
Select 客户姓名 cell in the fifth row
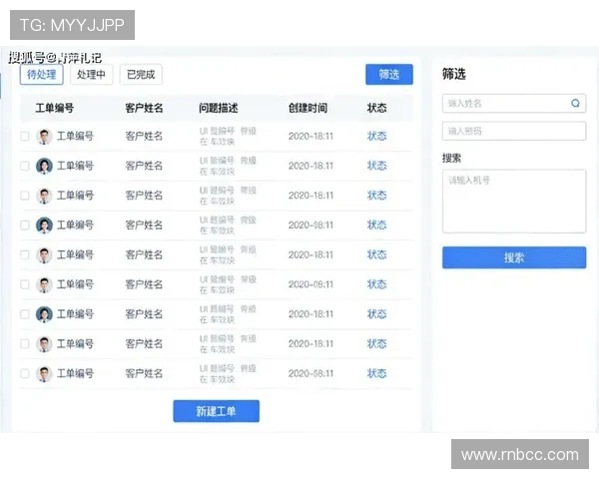click(x=144, y=254)
